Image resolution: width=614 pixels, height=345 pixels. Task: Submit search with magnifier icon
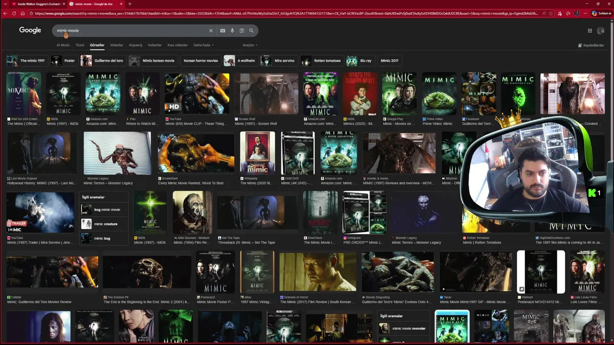[x=251, y=31]
